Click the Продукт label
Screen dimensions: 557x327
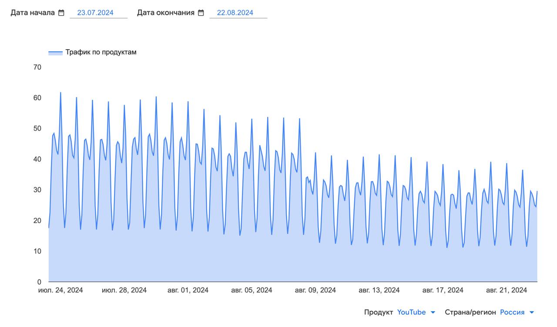tap(379, 312)
